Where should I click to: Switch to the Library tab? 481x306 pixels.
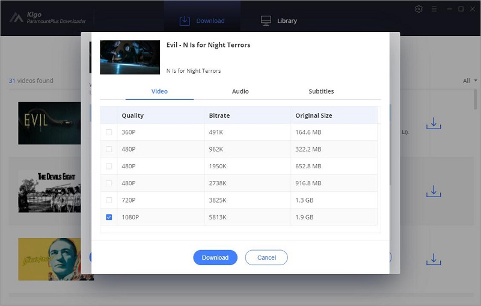tap(279, 21)
